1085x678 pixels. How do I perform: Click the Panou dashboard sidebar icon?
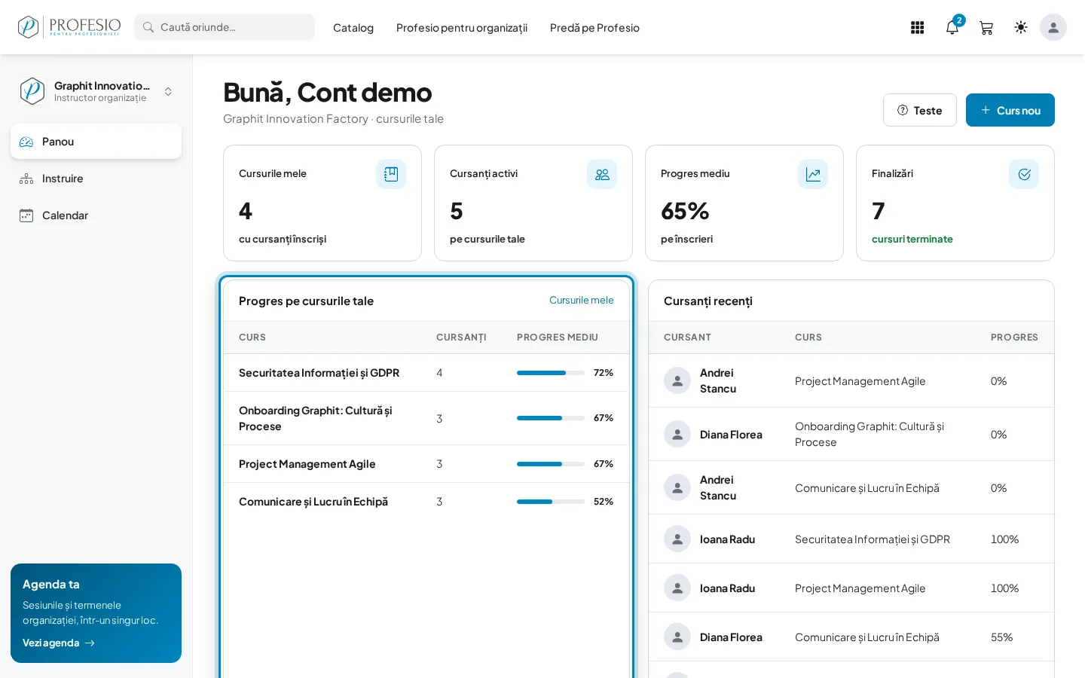click(26, 142)
